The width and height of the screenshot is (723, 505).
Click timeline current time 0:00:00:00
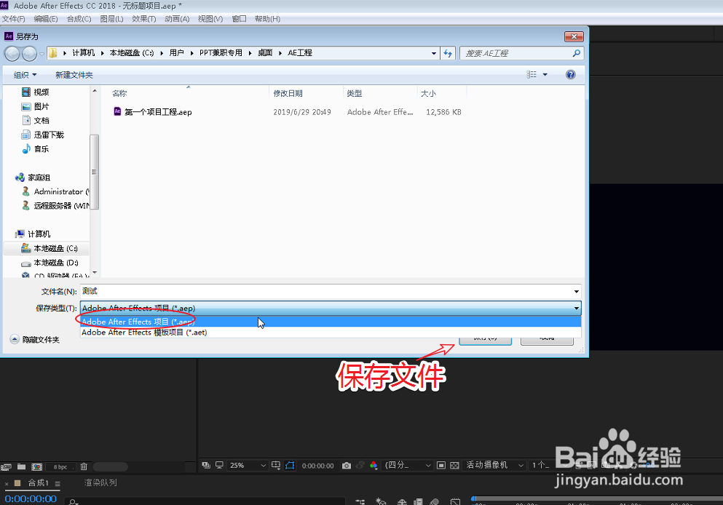pos(31,499)
